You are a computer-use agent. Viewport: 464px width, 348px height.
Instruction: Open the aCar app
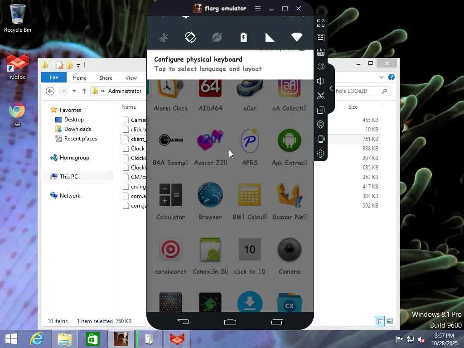(250, 95)
